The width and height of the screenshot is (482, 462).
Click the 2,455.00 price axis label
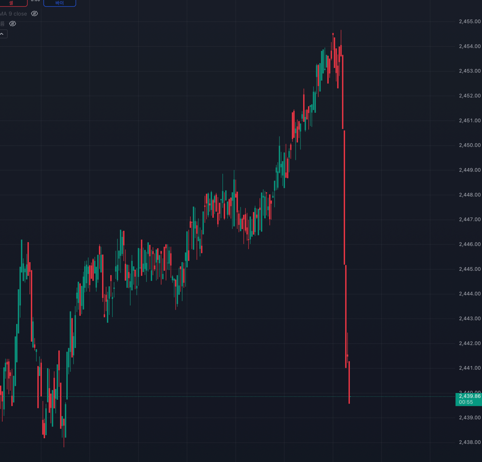tap(470, 21)
